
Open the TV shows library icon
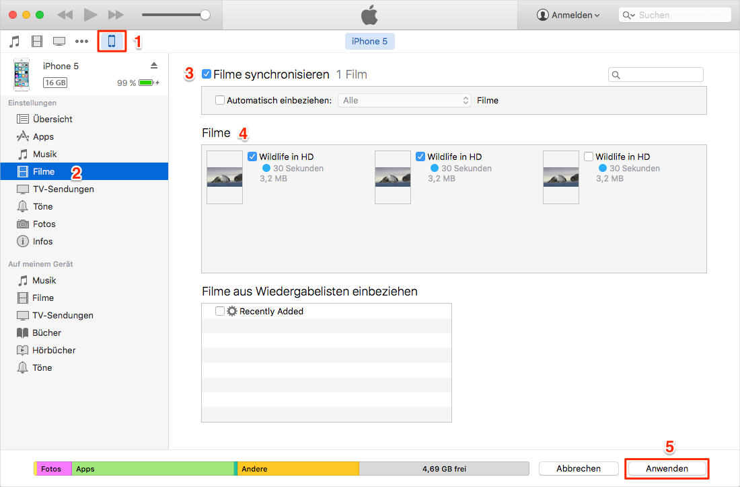(x=59, y=42)
